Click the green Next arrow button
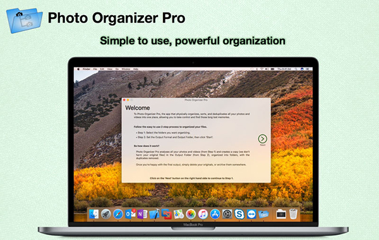 (263, 139)
